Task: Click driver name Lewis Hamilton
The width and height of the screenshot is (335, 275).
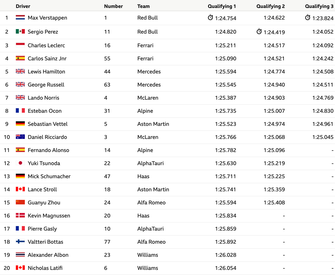Action: (x=46, y=71)
